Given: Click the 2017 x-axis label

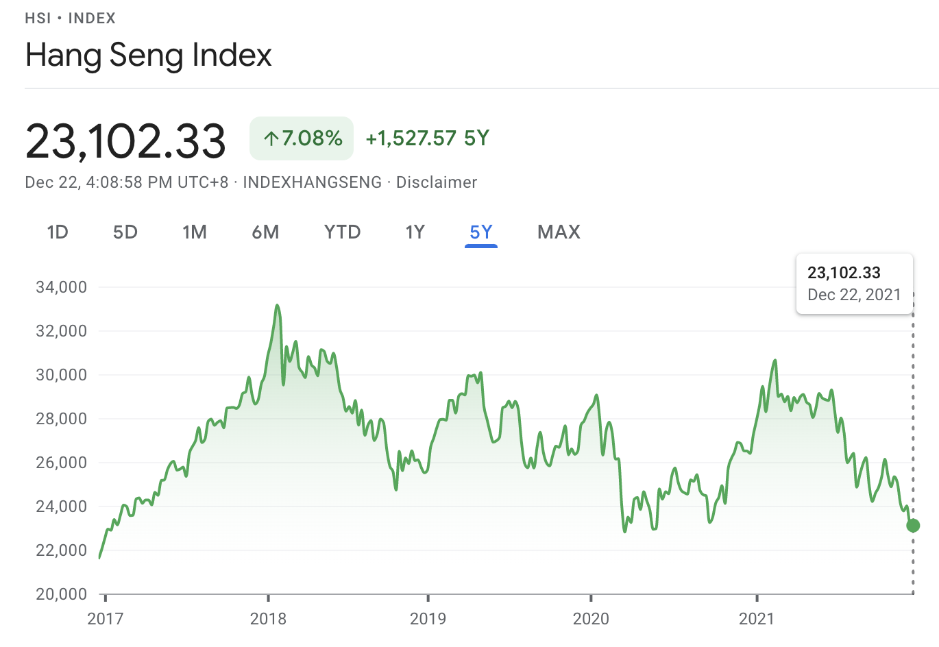Looking at the screenshot, I should (106, 619).
